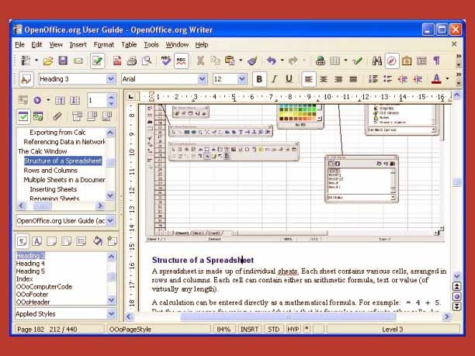Expand the Applied Styles dropdown
Image resolution: width=475 pixels, height=356 pixels.
click(x=109, y=314)
